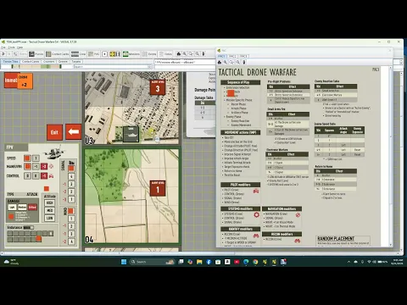The image size is (407, 305).
Task: Click the red -2 box in MANEUVRE row
Action: point(44,166)
